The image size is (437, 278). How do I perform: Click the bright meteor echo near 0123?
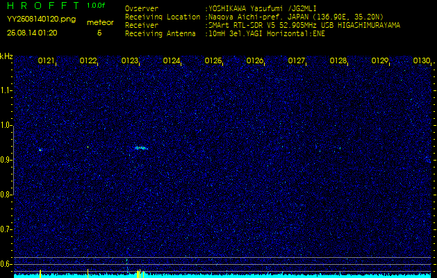click(141, 148)
